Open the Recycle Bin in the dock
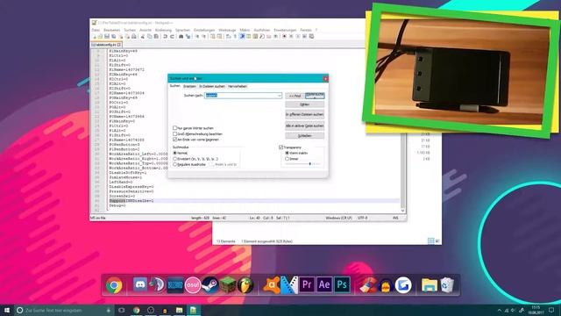This screenshot has height=316, width=561. tap(447, 285)
